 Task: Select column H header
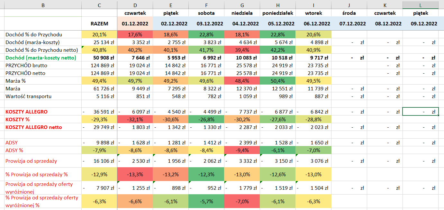[277, 5]
